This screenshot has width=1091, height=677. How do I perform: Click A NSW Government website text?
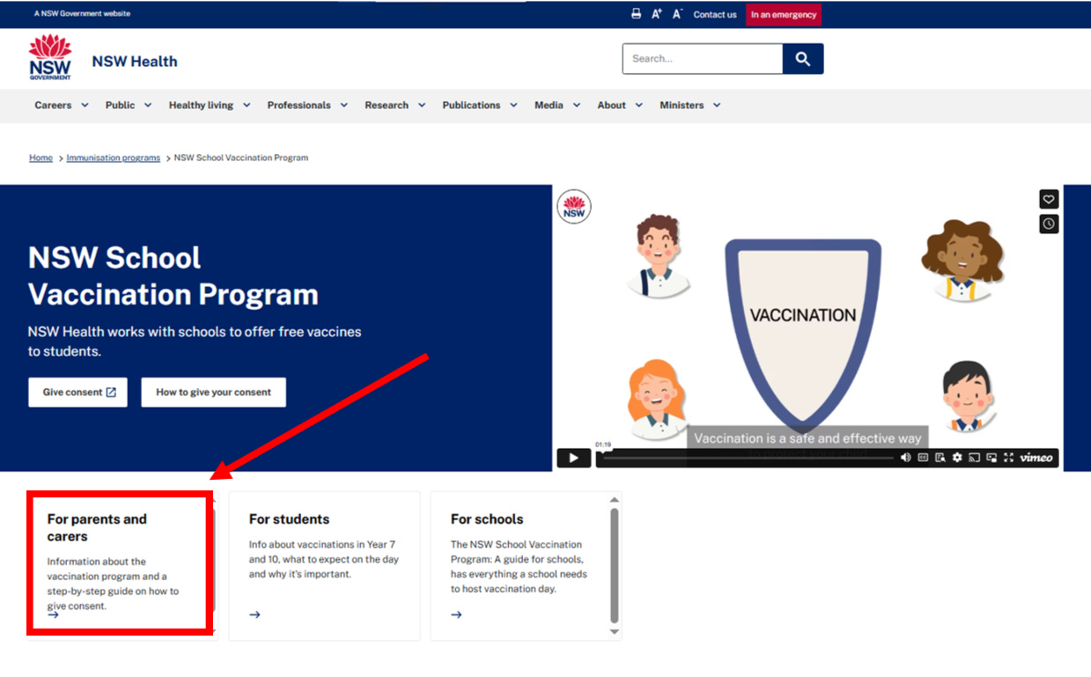coord(82,14)
